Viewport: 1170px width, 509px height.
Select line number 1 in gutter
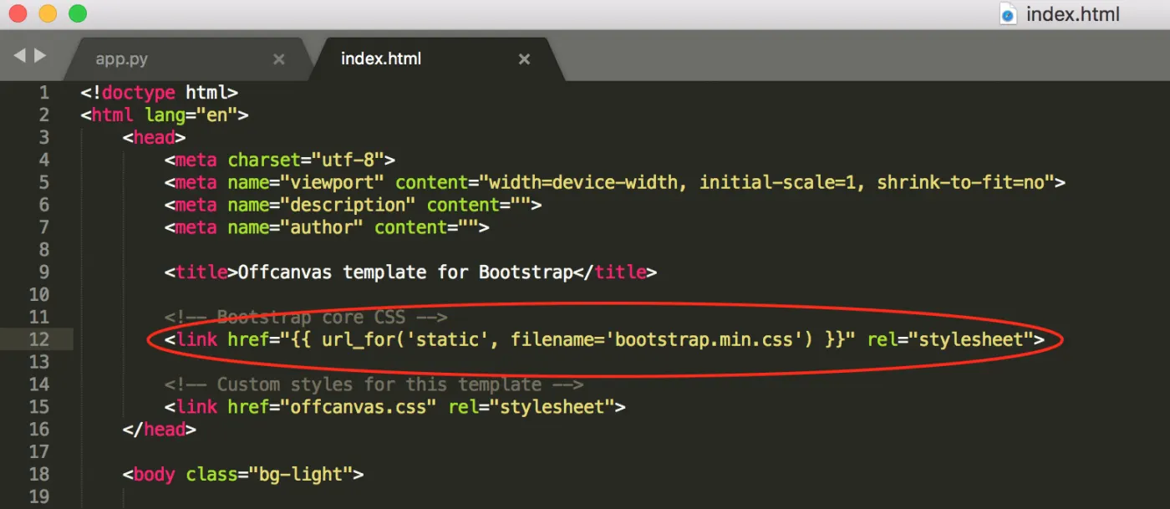(43, 93)
